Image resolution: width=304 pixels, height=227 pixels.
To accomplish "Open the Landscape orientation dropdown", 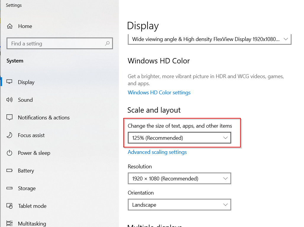I will [x=179, y=205].
